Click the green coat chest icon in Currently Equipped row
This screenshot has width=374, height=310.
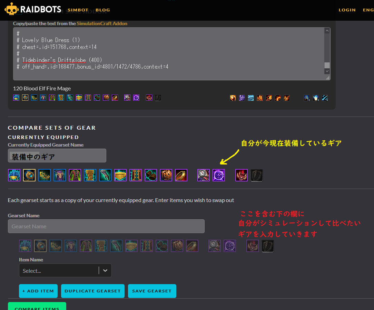(75, 175)
